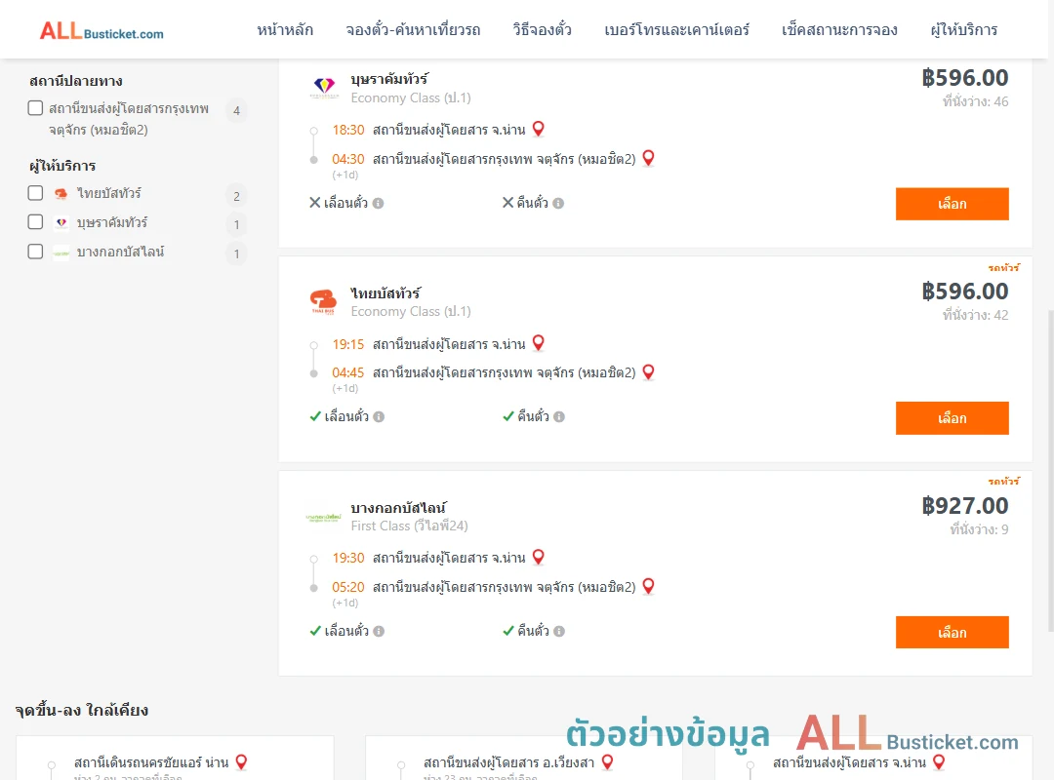Click the 05:20 arrival time

(x=348, y=587)
